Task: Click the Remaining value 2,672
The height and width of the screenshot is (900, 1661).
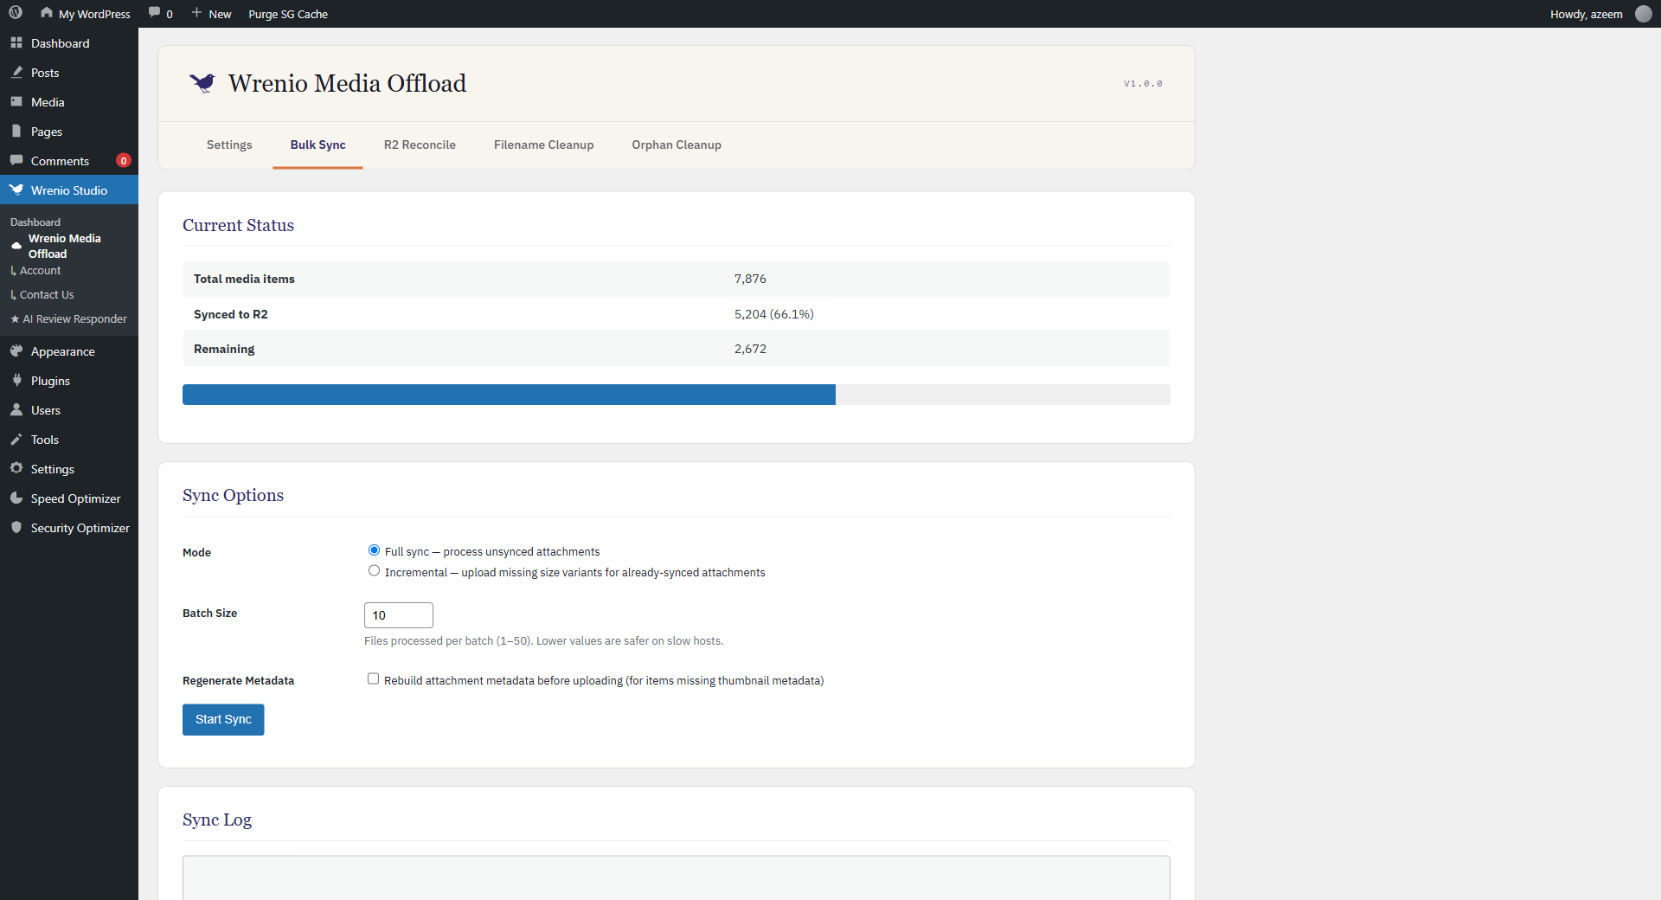Action: 750,349
